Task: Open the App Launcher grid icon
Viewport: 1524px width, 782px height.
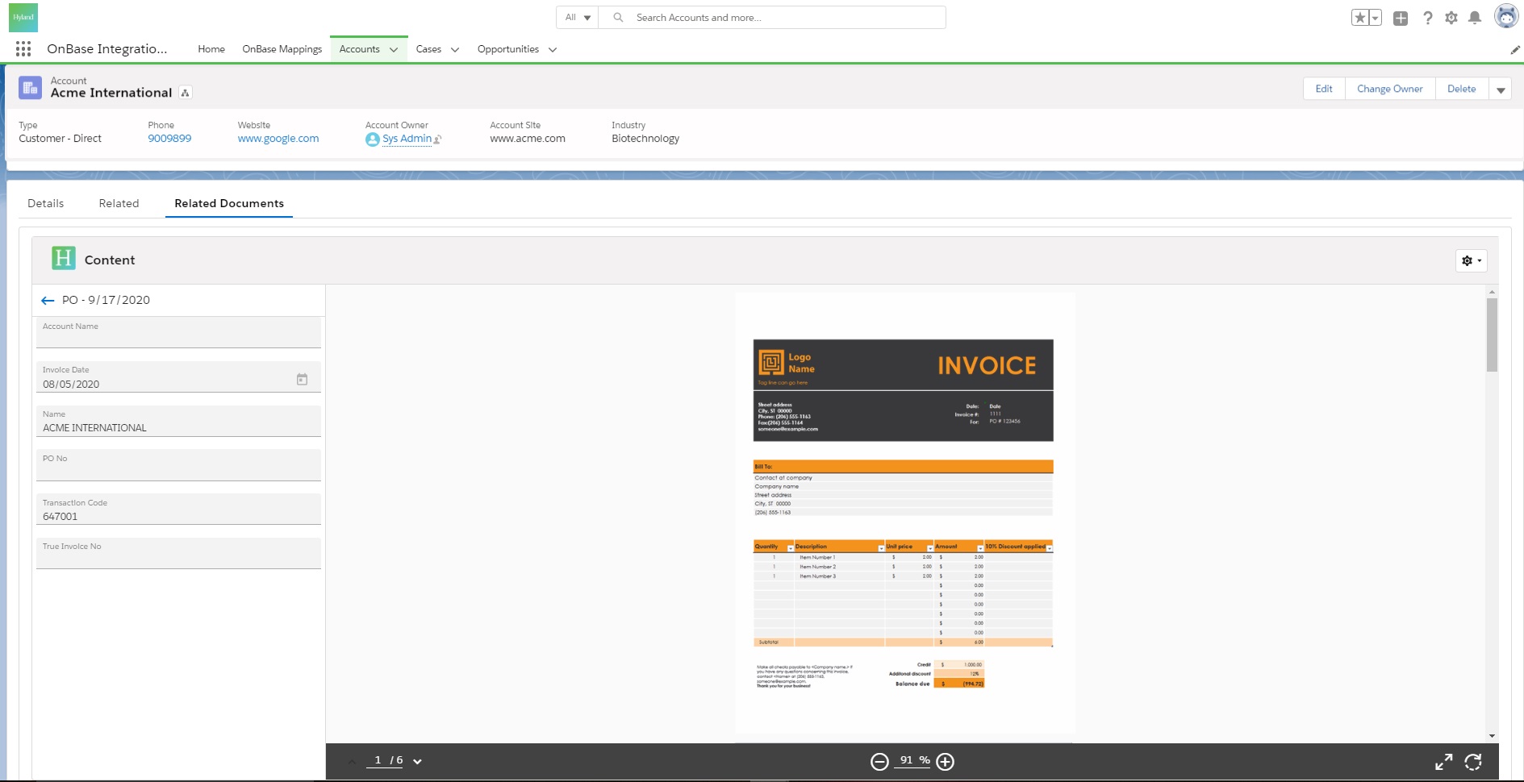Action: point(23,49)
